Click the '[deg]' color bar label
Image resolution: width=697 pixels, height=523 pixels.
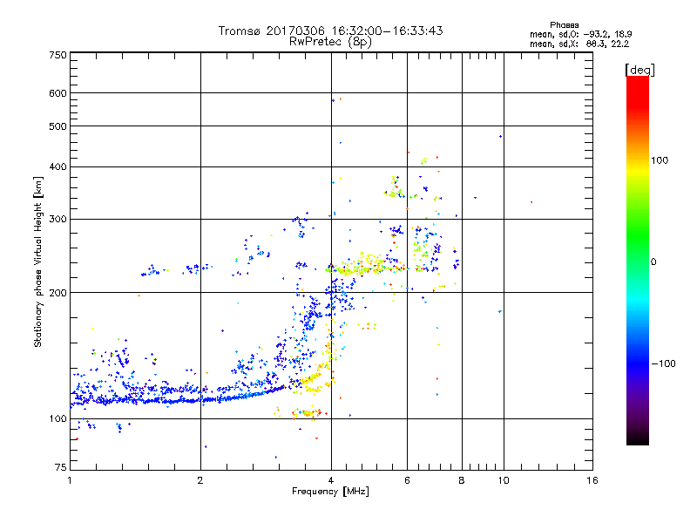pos(639,70)
